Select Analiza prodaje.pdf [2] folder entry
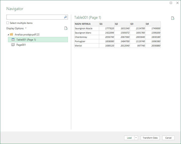 pyautogui.click(x=27, y=34)
